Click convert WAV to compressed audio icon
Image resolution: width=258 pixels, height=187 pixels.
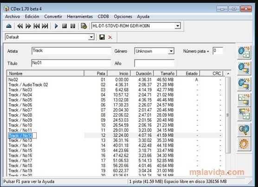244,100
